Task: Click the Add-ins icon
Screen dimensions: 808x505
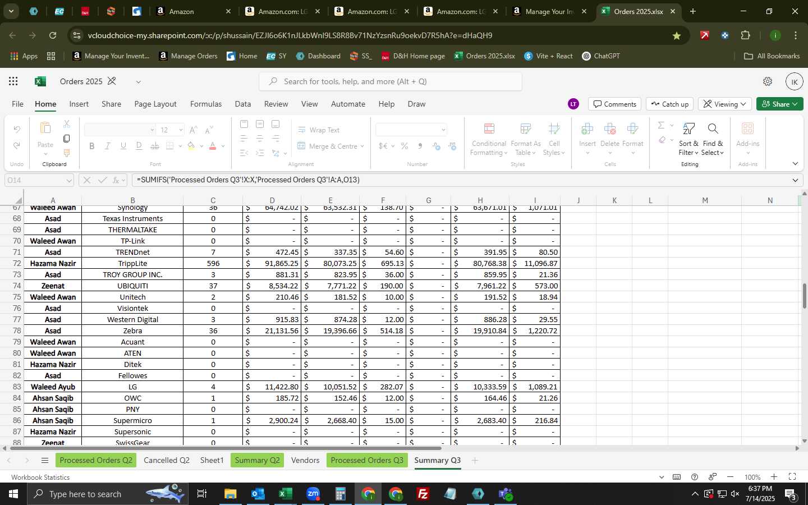Action: (747, 129)
